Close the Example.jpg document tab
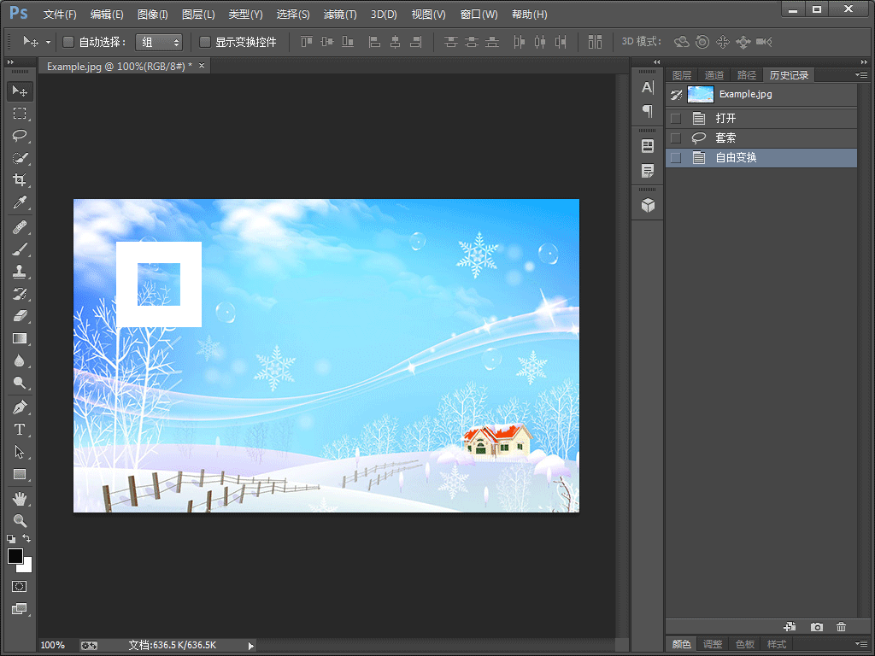Screen dimensions: 875x656 (202, 66)
